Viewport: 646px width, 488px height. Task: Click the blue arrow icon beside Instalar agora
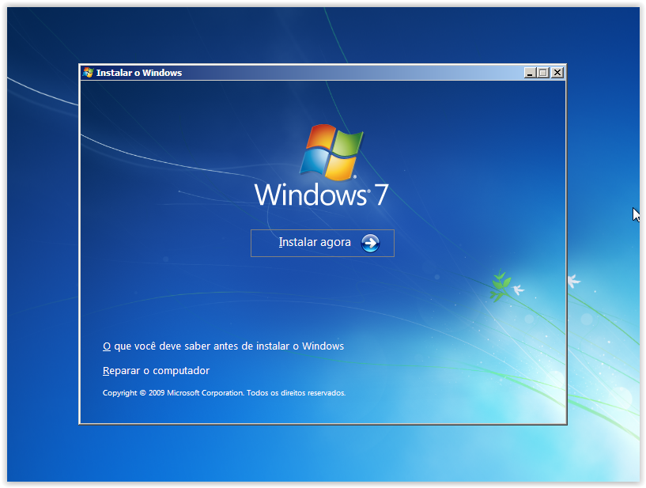click(370, 243)
